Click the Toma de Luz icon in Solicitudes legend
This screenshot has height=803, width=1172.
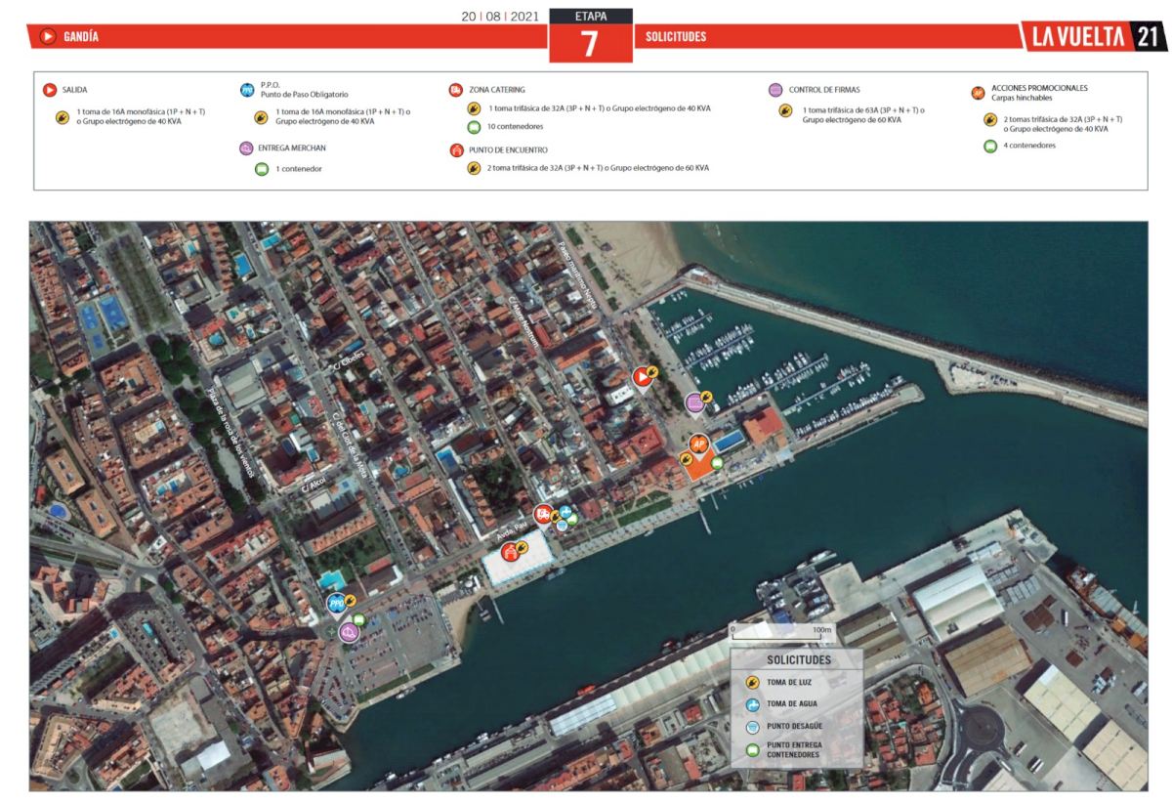(x=753, y=682)
